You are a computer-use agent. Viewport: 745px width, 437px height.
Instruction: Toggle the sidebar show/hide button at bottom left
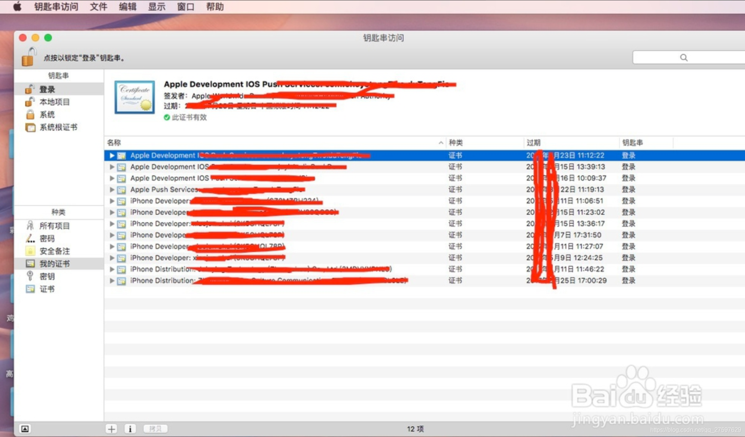pyautogui.click(x=25, y=429)
